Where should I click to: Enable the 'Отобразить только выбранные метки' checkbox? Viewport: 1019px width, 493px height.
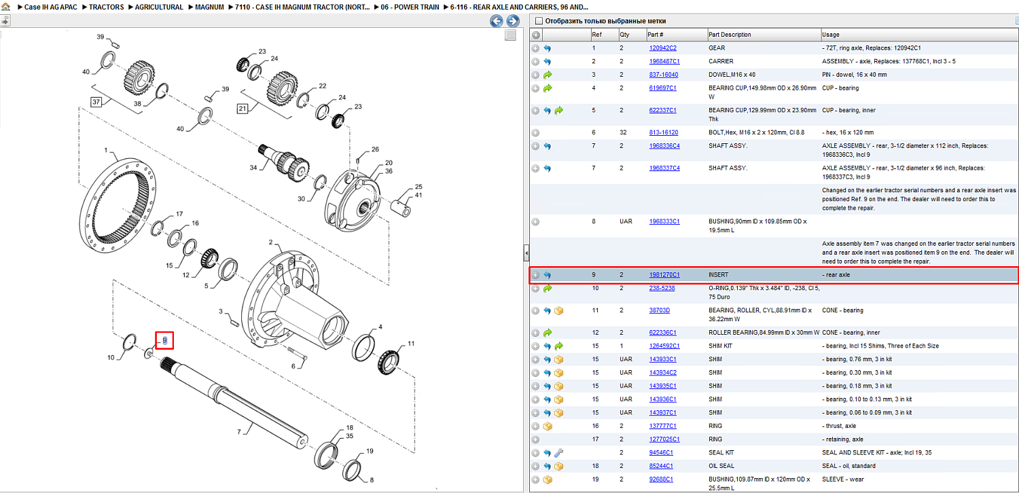[539, 21]
